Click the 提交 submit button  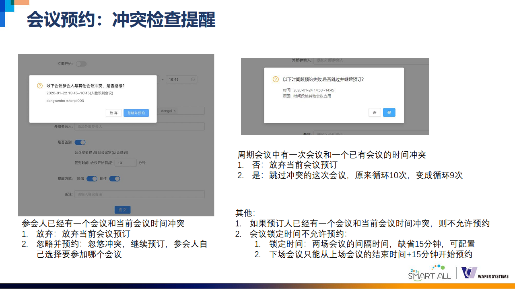coord(122,210)
